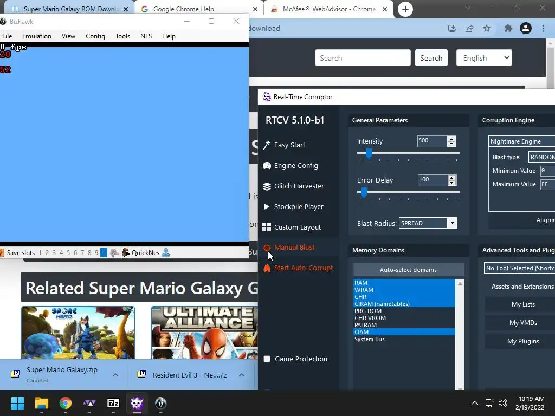This screenshot has height=416, width=555.
Task: Open the Custom Layout grid icon
Action: [267, 227]
